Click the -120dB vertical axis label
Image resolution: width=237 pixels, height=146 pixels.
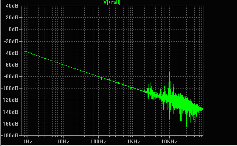(x=10, y=100)
